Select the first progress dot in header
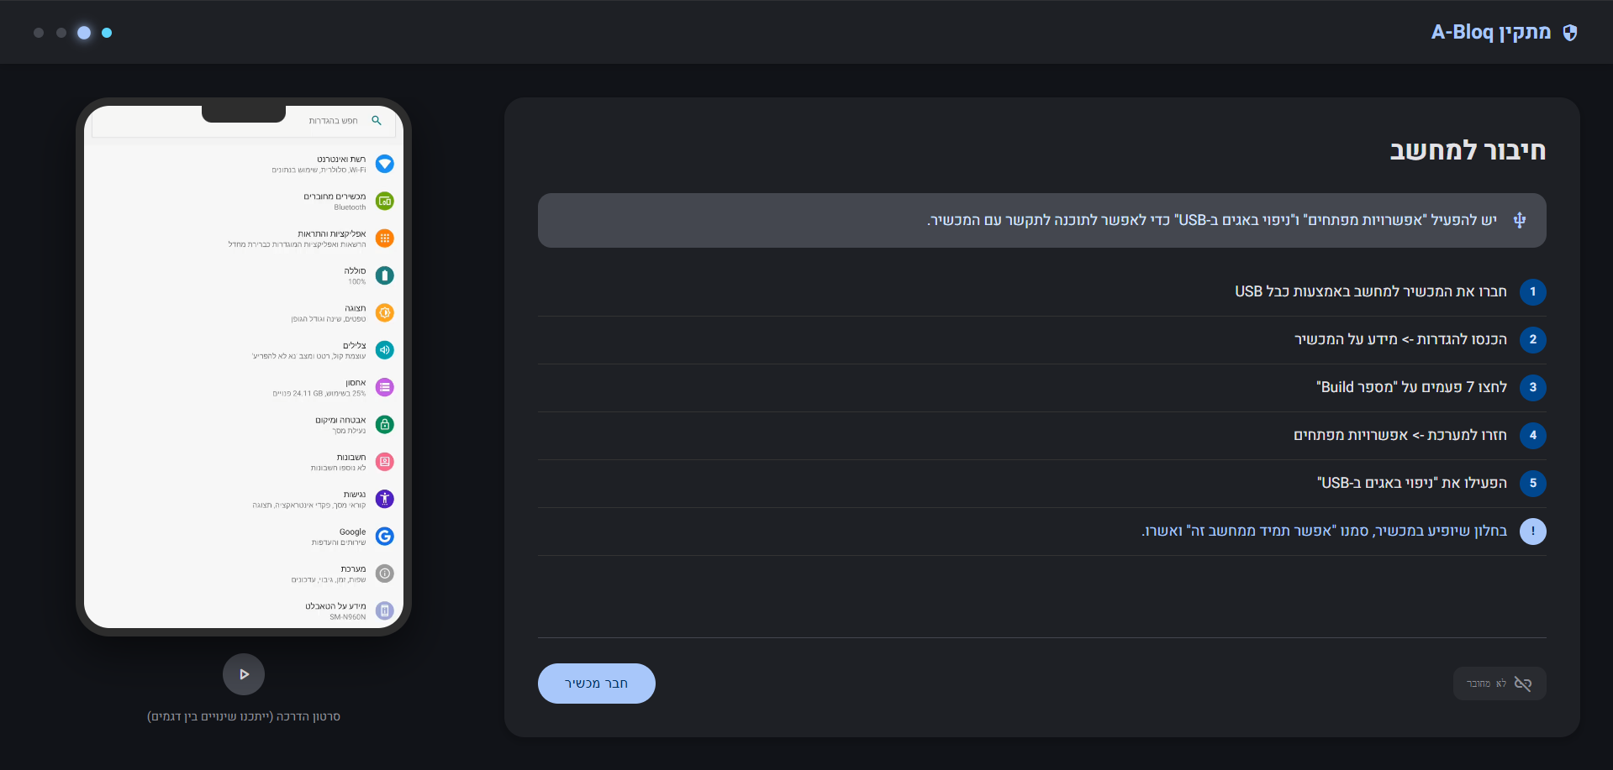Image resolution: width=1613 pixels, height=770 pixels. click(39, 33)
